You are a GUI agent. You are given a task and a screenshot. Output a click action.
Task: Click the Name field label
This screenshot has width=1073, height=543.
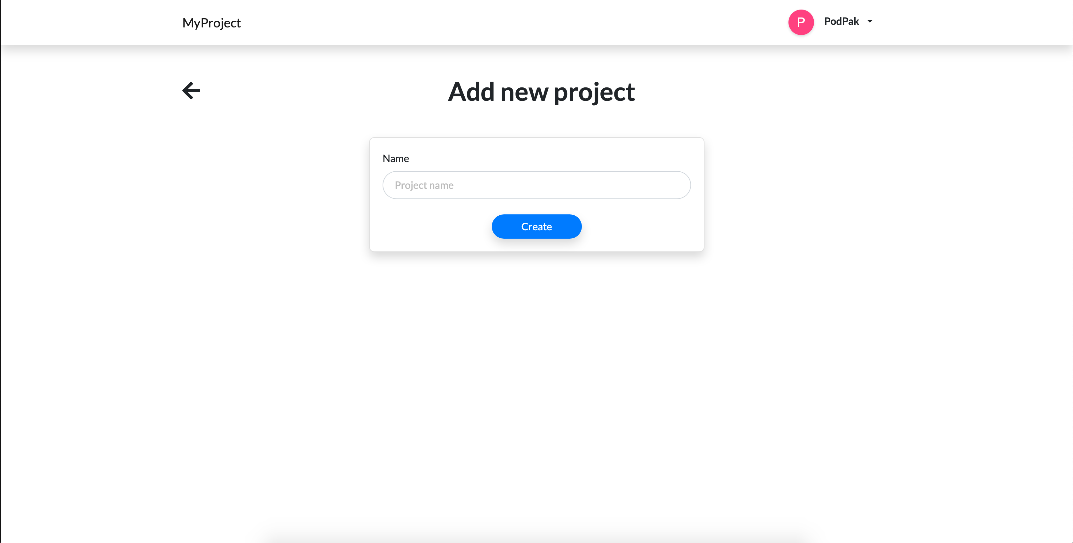[x=396, y=159]
